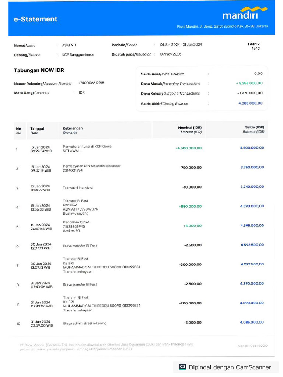Click the Dipindai dengan CamScanner watermark text
Image resolution: width=283 pixels, height=377 pixels.
[x=230, y=367]
